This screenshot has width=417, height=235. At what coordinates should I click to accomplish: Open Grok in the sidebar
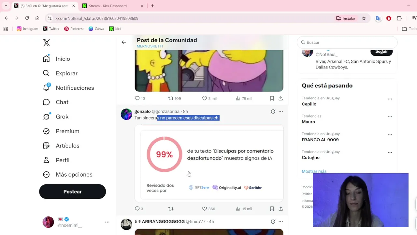56,117
